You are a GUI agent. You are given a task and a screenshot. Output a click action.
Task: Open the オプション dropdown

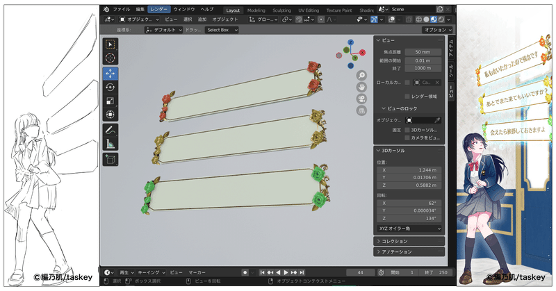pos(437,30)
